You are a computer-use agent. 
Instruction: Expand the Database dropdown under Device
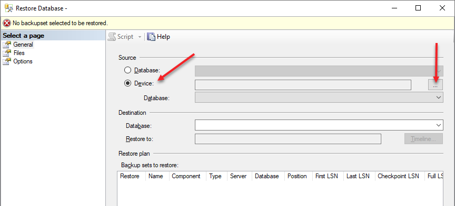tap(319, 97)
